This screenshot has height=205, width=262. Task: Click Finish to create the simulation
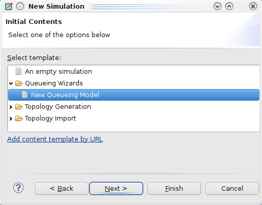[174, 188]
